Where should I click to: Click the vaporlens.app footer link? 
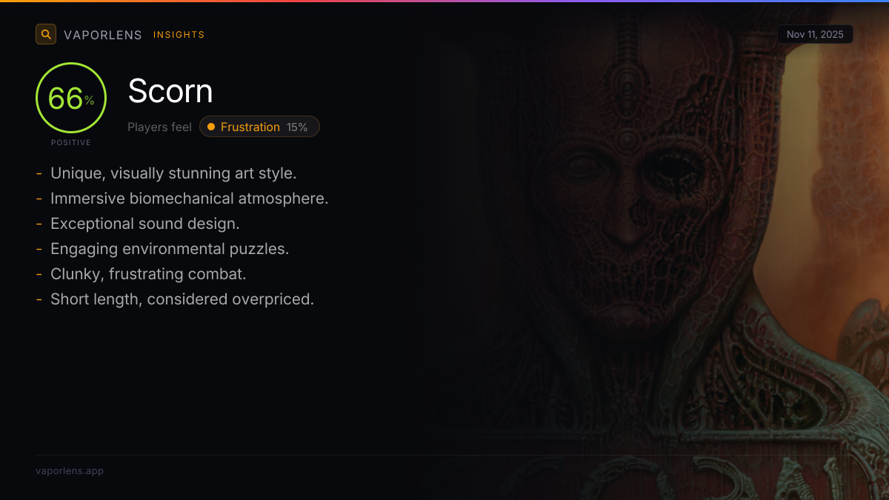coord(70,471)
